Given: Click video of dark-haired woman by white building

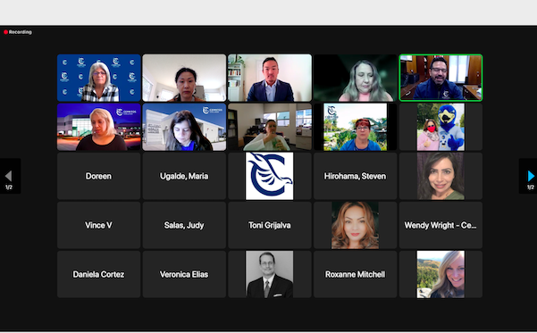Looking at the screenshot, I should coord(184,127).
